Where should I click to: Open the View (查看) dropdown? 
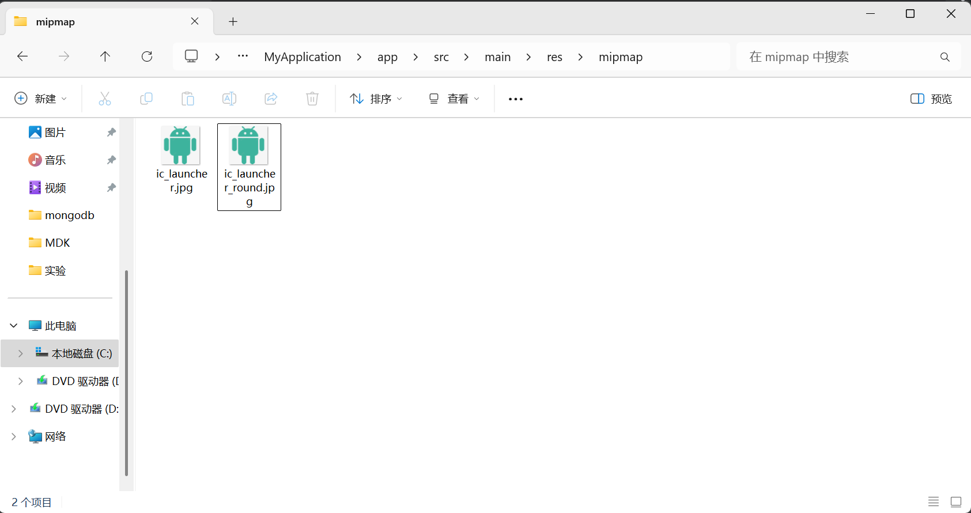[454, 99]
